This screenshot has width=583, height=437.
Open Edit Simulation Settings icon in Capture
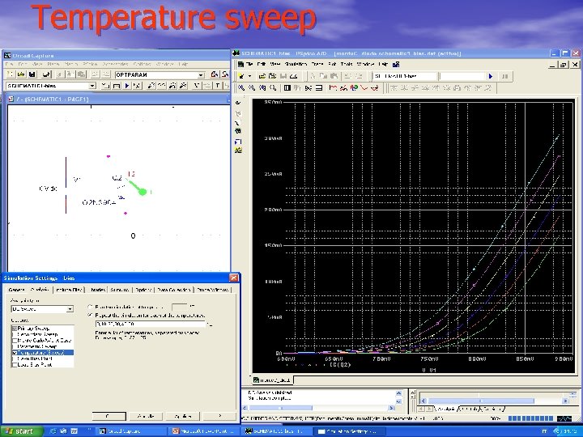pyautogui.click(x=117, y=86)
